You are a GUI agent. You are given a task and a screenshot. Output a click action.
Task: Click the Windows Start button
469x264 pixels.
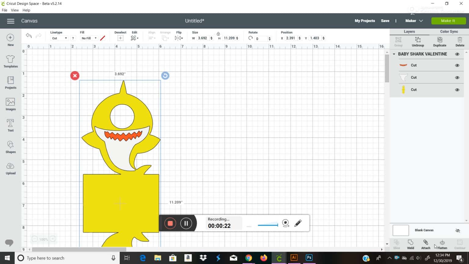(7, 258)
